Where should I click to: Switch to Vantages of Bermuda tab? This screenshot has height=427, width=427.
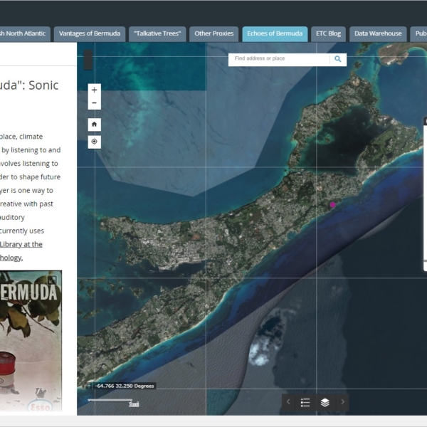[90, 33]
